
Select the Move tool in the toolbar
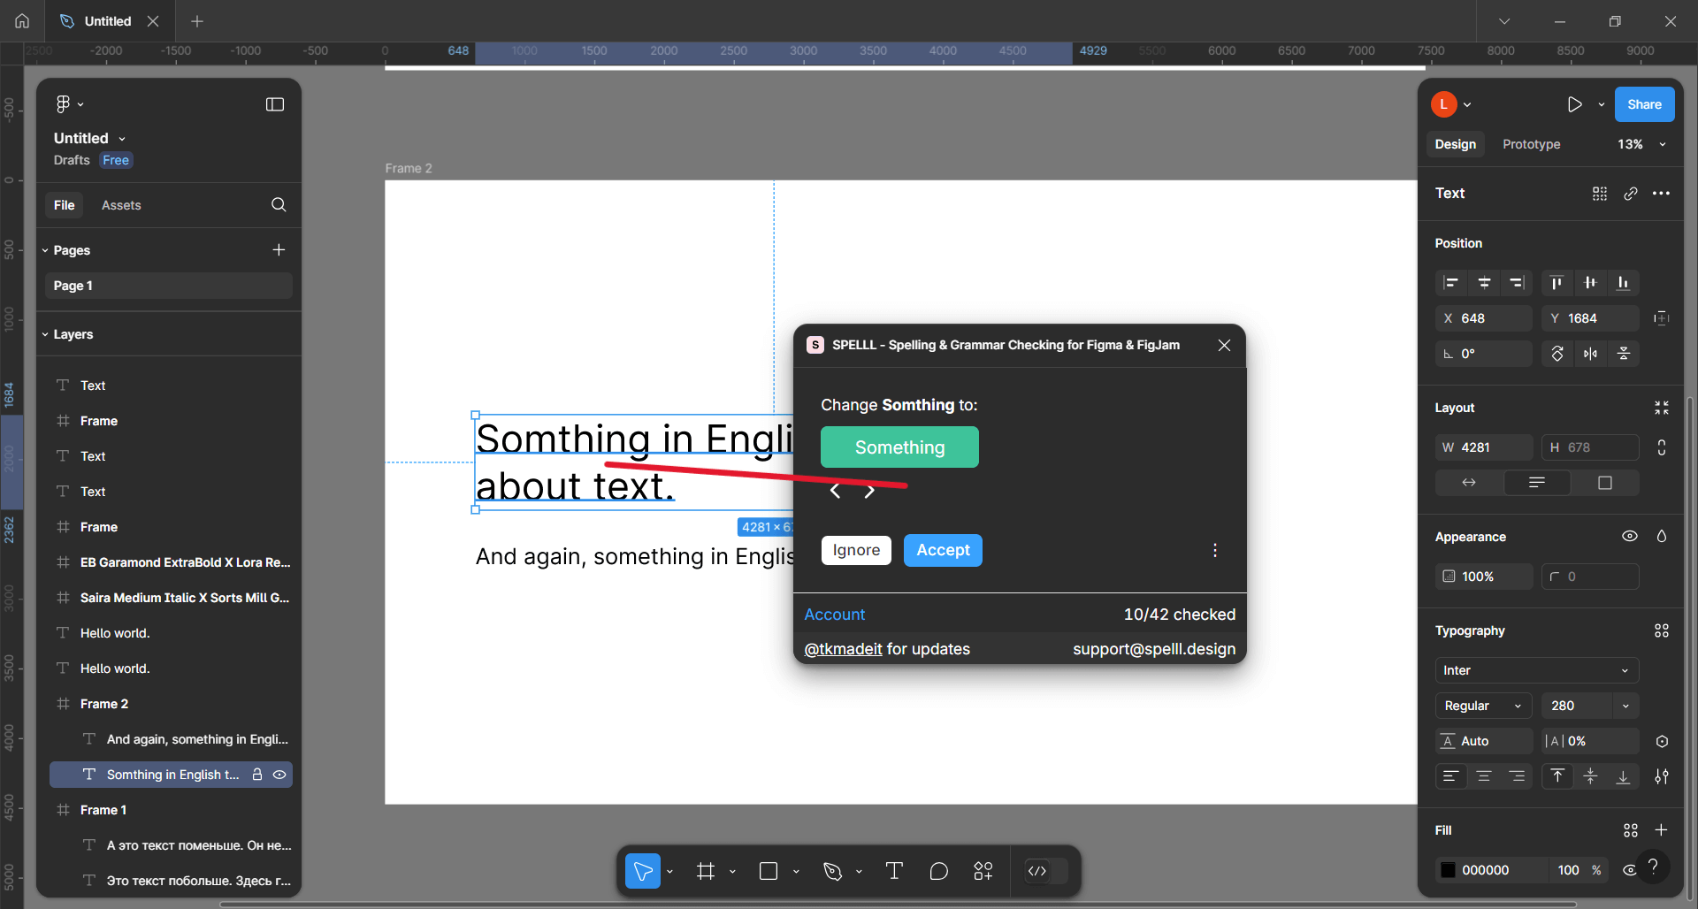tap(643, 871)
